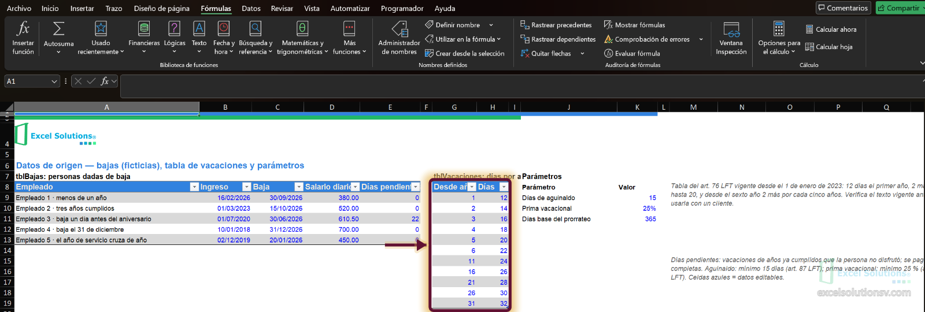
Task: Switch to the Automatizar tab
Action: [x=350, y=8]
